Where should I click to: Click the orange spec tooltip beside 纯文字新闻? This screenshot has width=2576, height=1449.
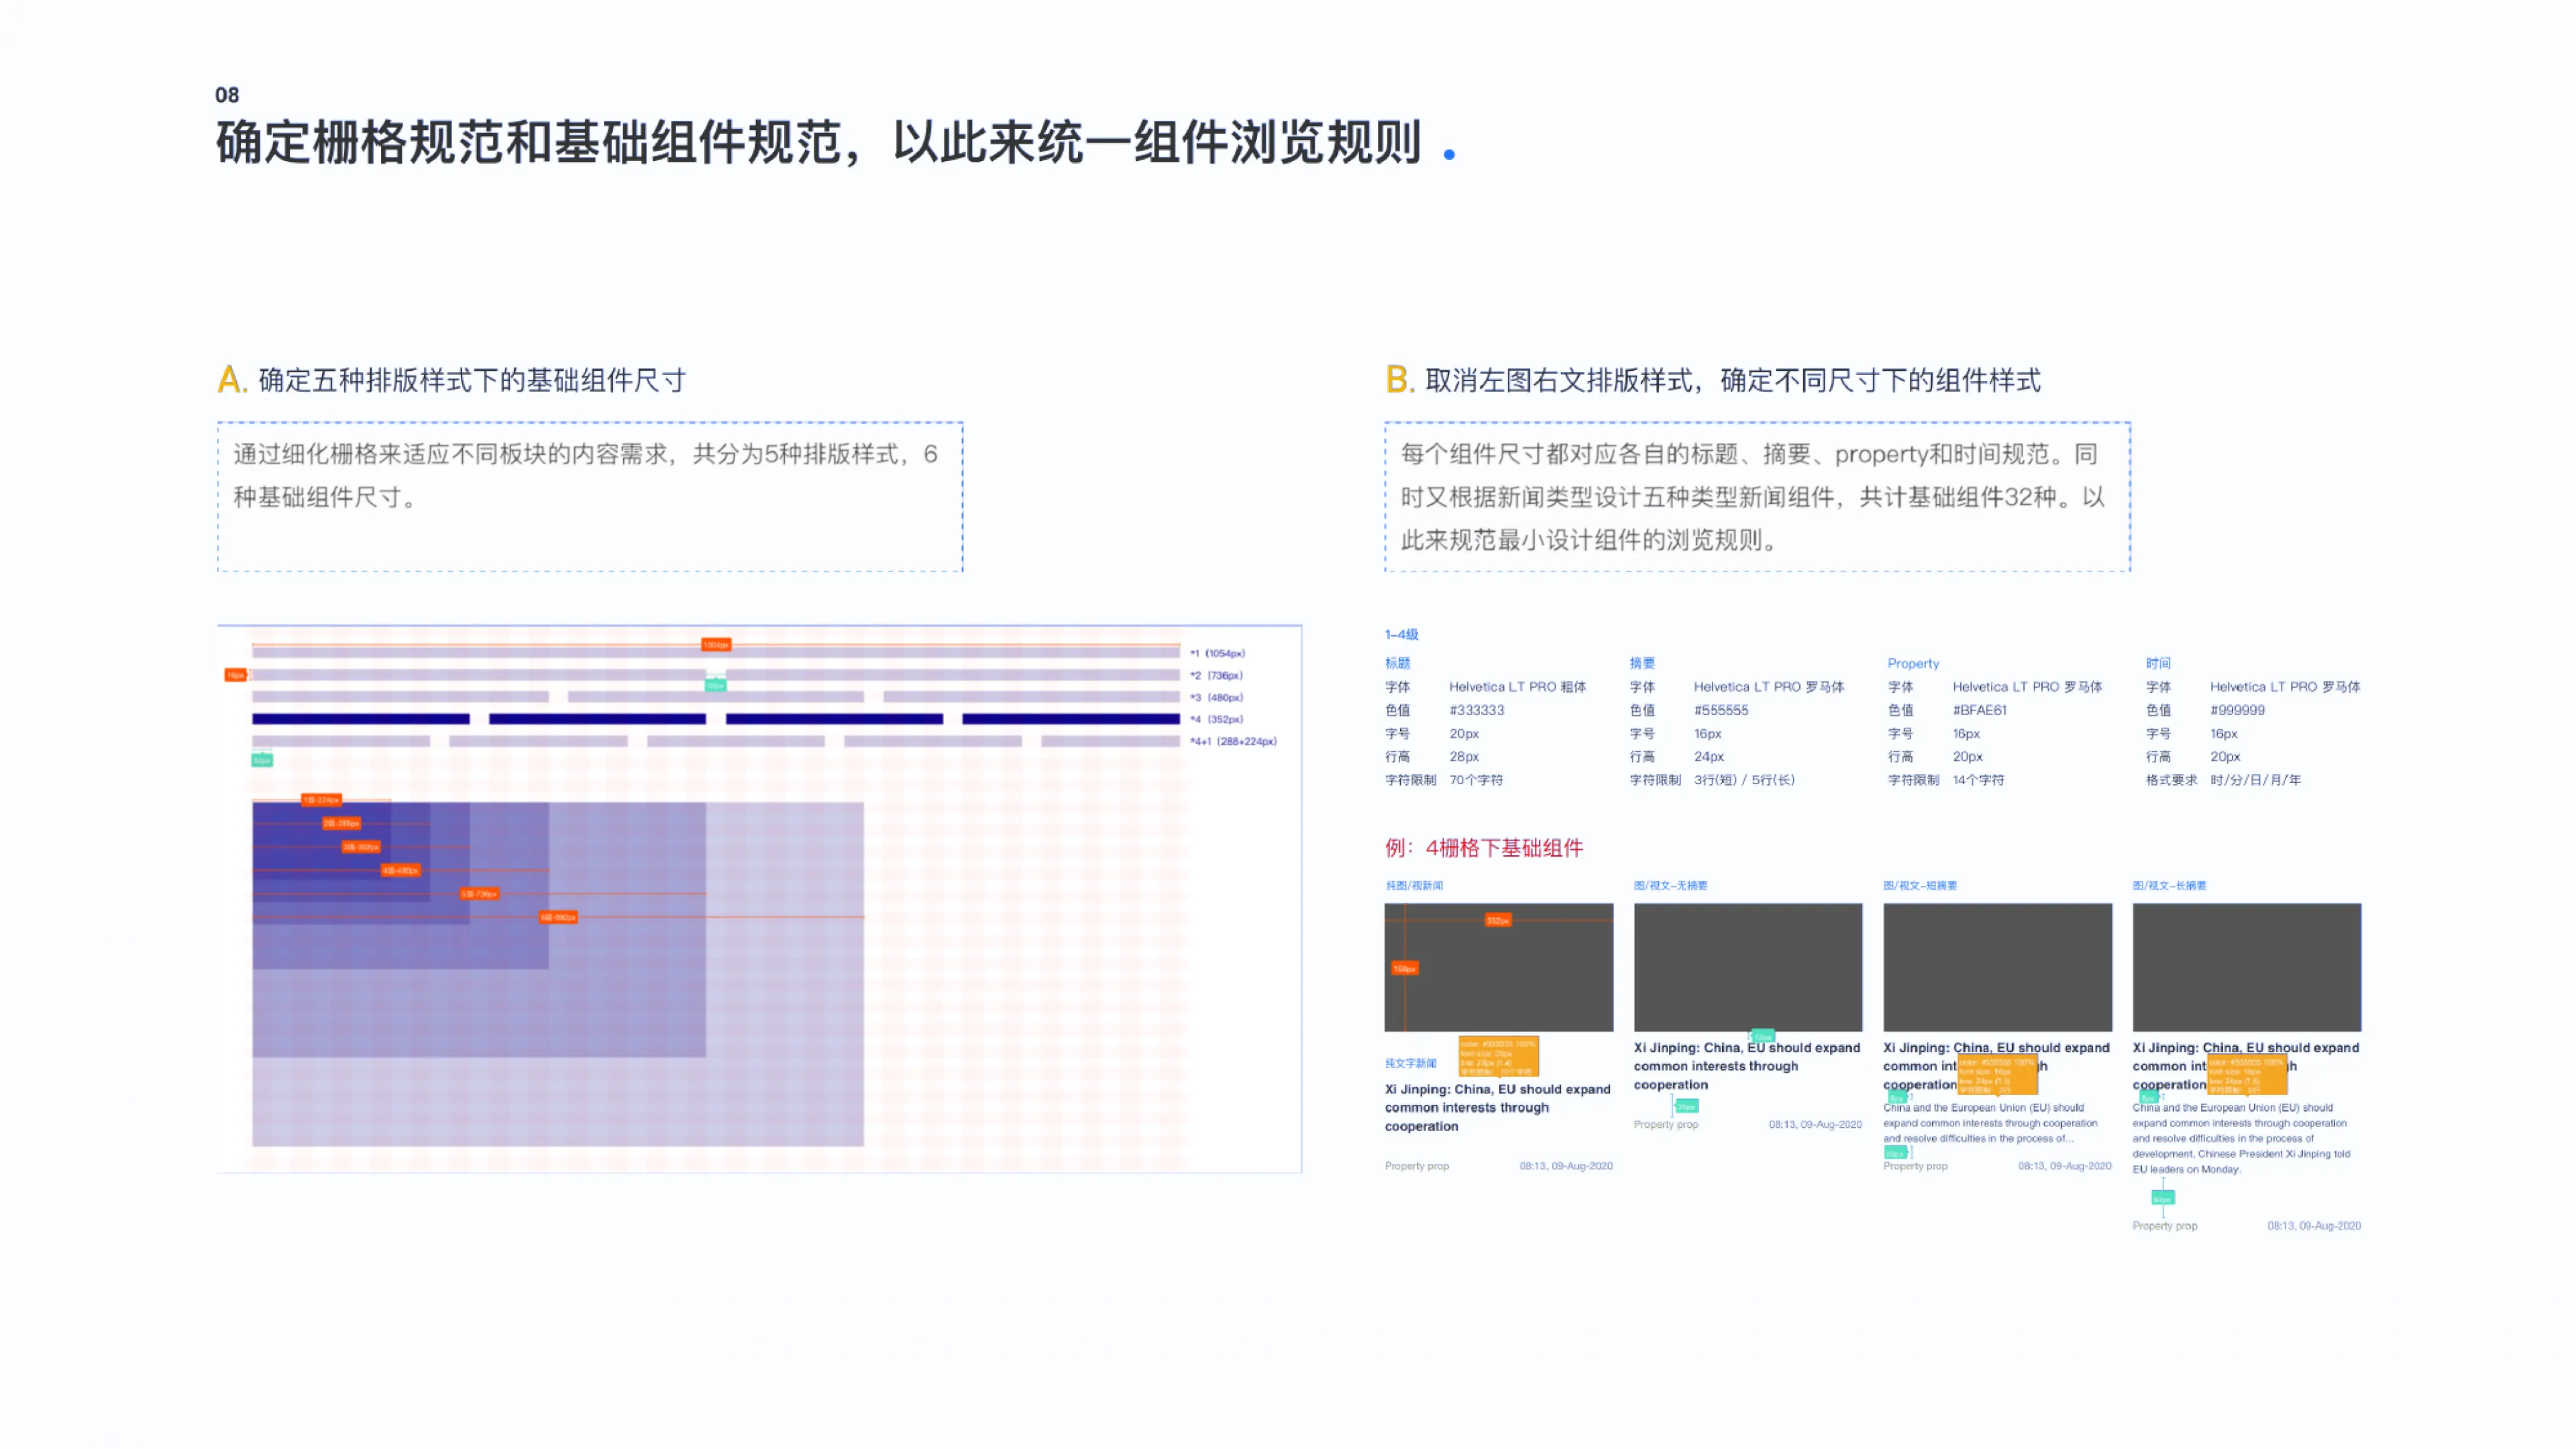click(x=1498, y=1057)
